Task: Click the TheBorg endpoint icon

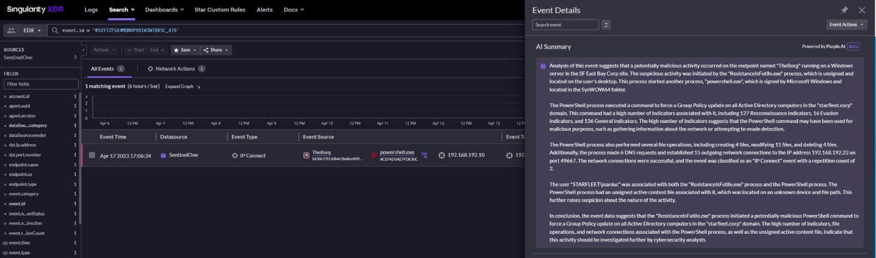Action: point(306,156)
